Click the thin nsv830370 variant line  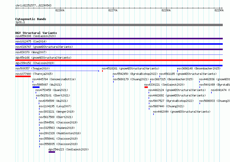119,55
